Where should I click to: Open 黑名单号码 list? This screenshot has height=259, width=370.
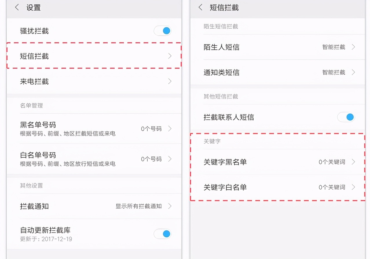click(x=94, y=129)
